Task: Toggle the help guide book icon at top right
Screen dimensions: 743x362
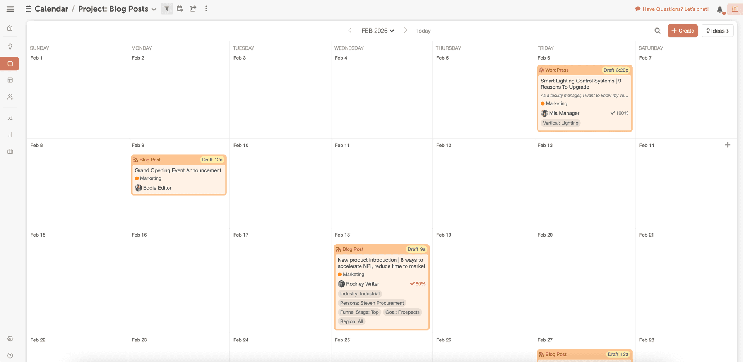Action: point(735,9)
